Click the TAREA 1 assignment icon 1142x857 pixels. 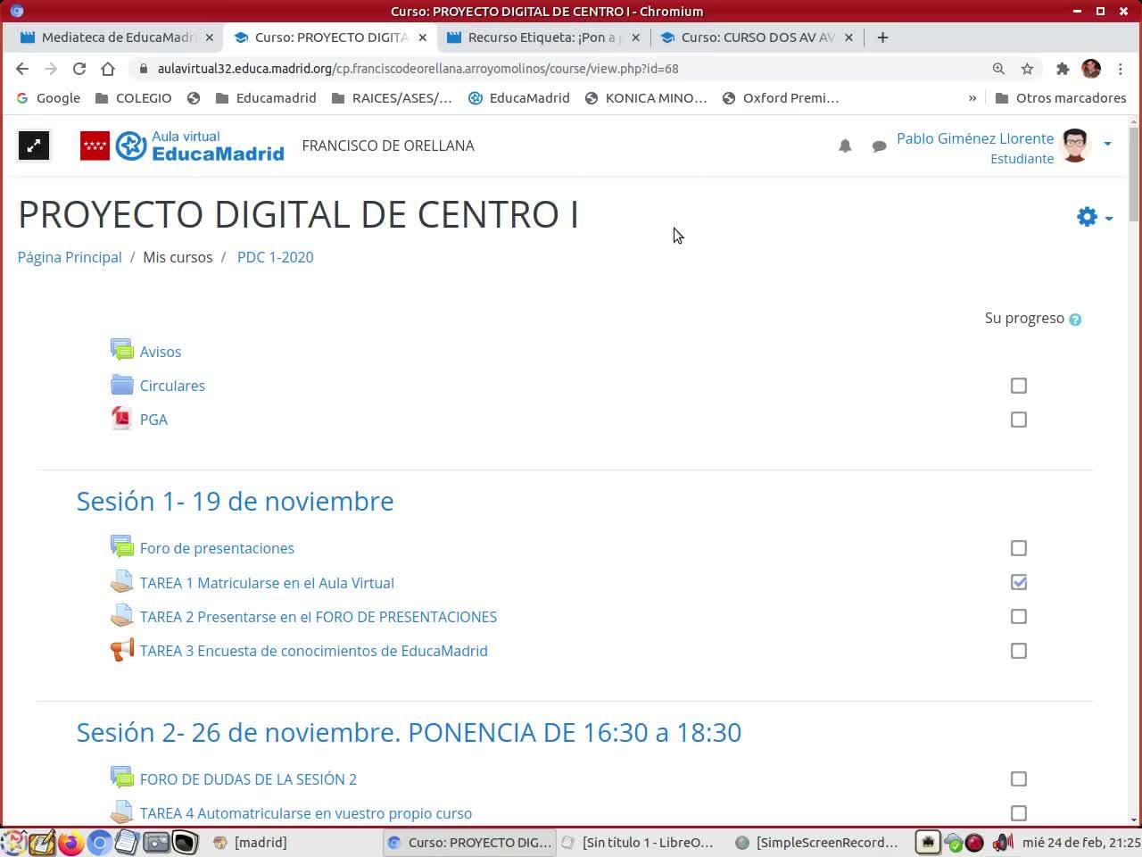[x=121, y=582]
